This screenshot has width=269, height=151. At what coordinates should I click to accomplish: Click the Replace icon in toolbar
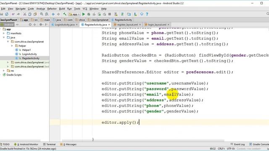click(x=47, y=14)
